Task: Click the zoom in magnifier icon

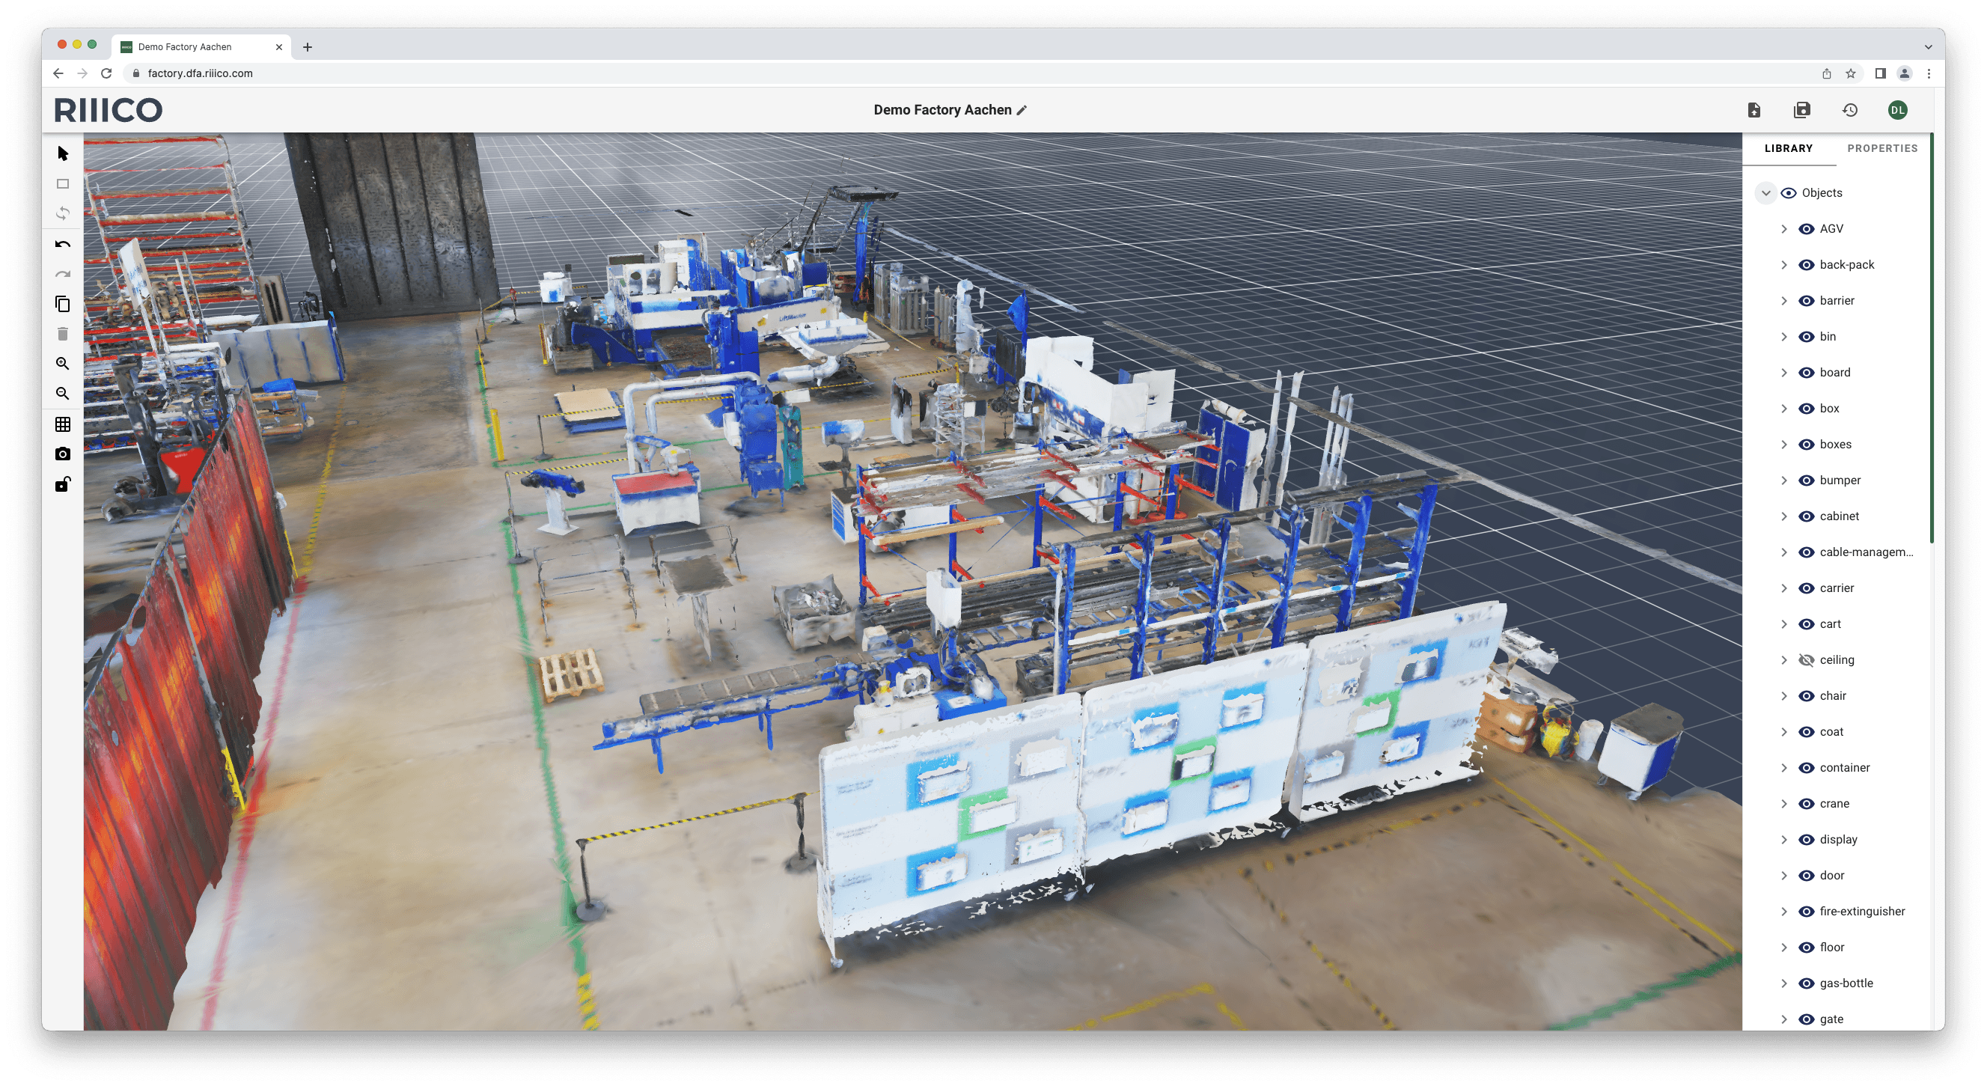Action: coord(64,363)
